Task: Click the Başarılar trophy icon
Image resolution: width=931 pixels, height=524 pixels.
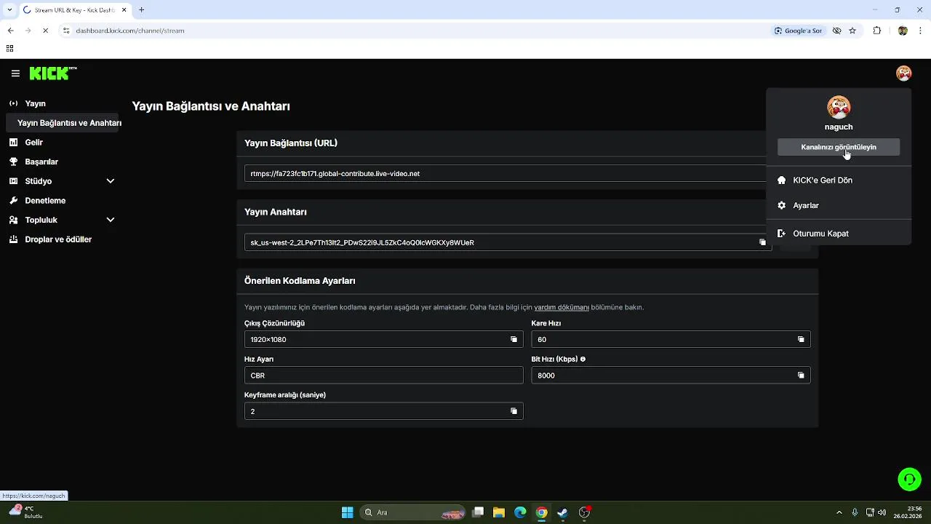Action: [13, 162]
